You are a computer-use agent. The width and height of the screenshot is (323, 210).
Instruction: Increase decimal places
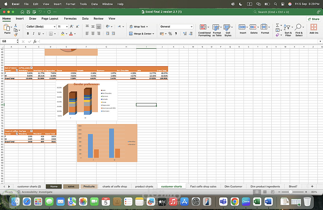[x=185, y=34]
